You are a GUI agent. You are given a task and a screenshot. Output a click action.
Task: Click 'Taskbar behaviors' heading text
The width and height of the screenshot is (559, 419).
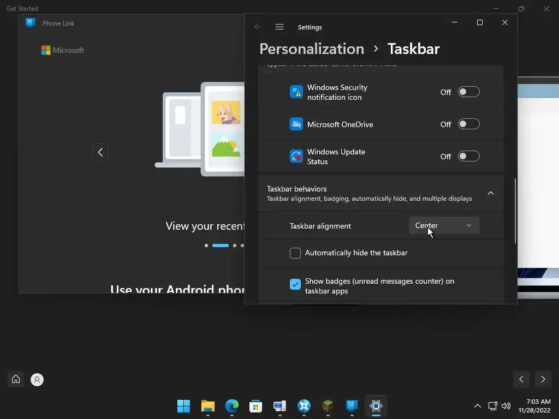point(296,189)
